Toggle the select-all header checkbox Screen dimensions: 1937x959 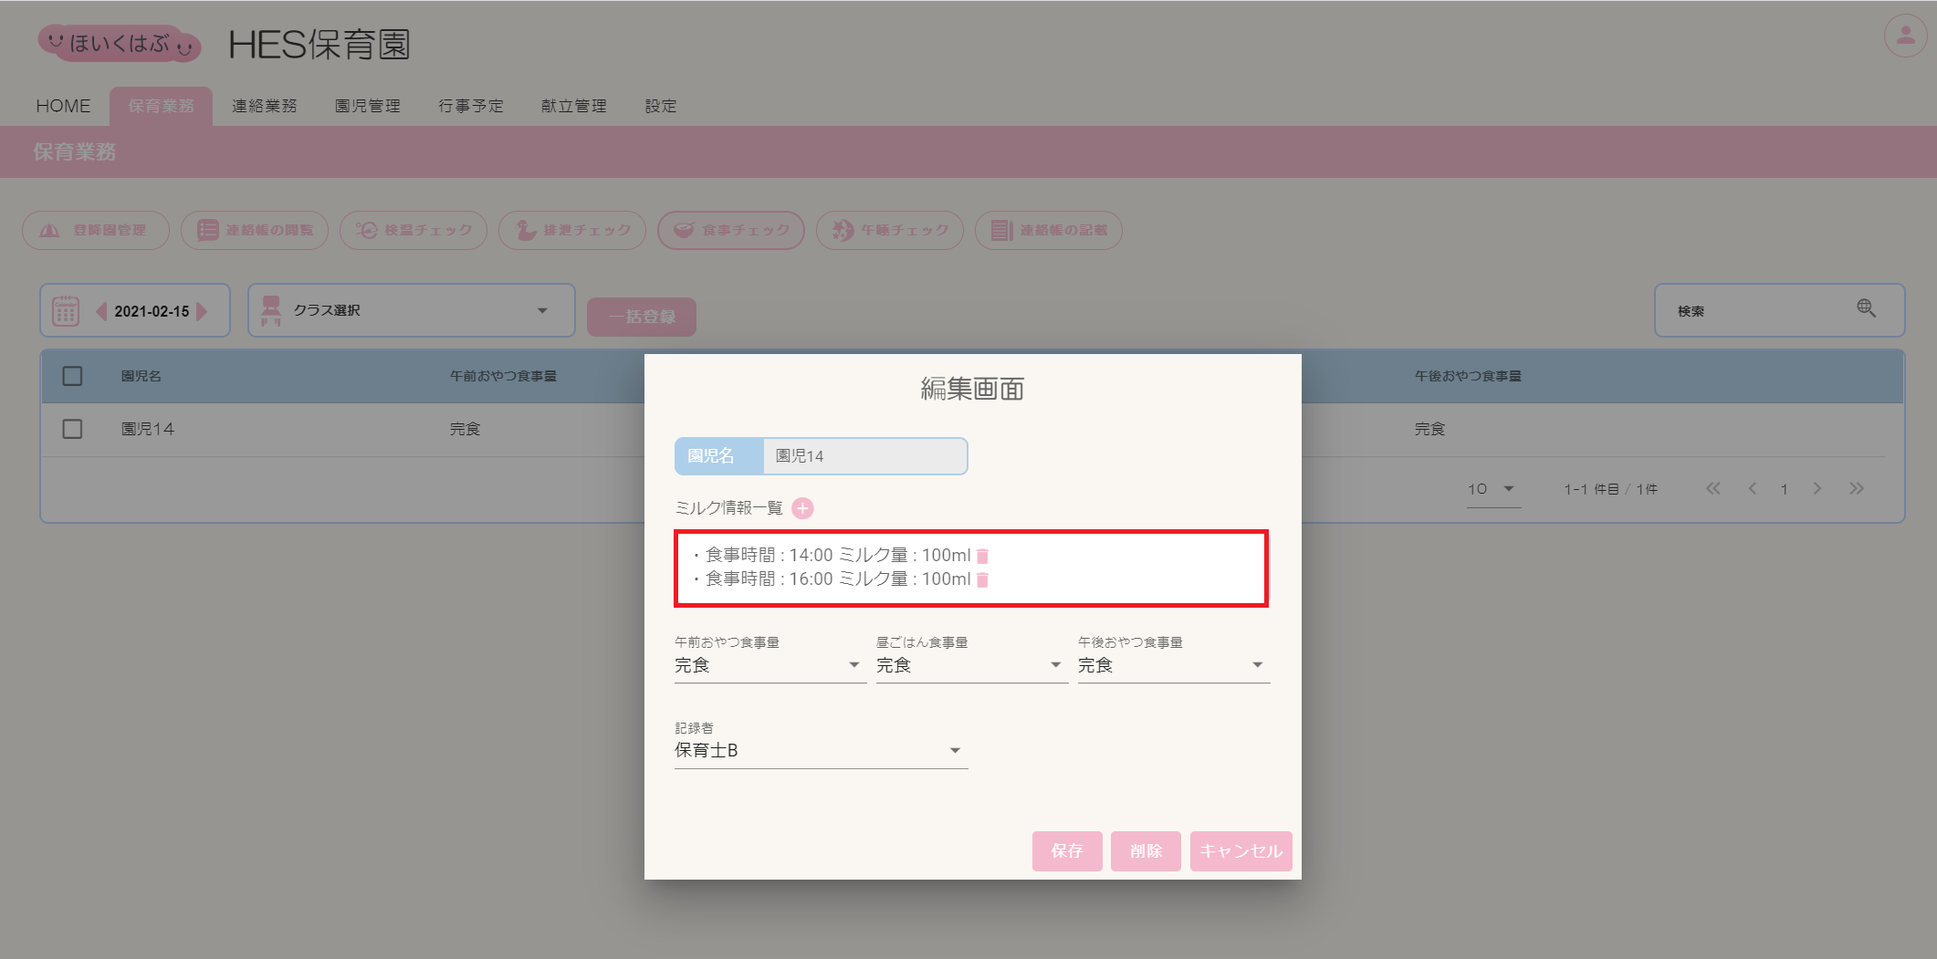[x=72, y=376]
